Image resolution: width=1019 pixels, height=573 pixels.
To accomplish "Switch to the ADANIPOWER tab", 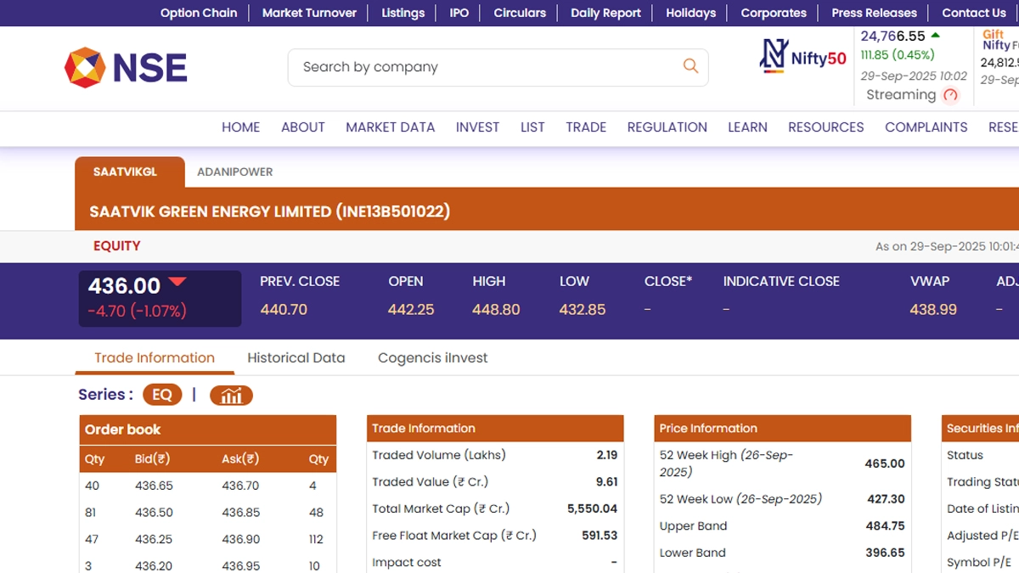I will coord(235,171).
